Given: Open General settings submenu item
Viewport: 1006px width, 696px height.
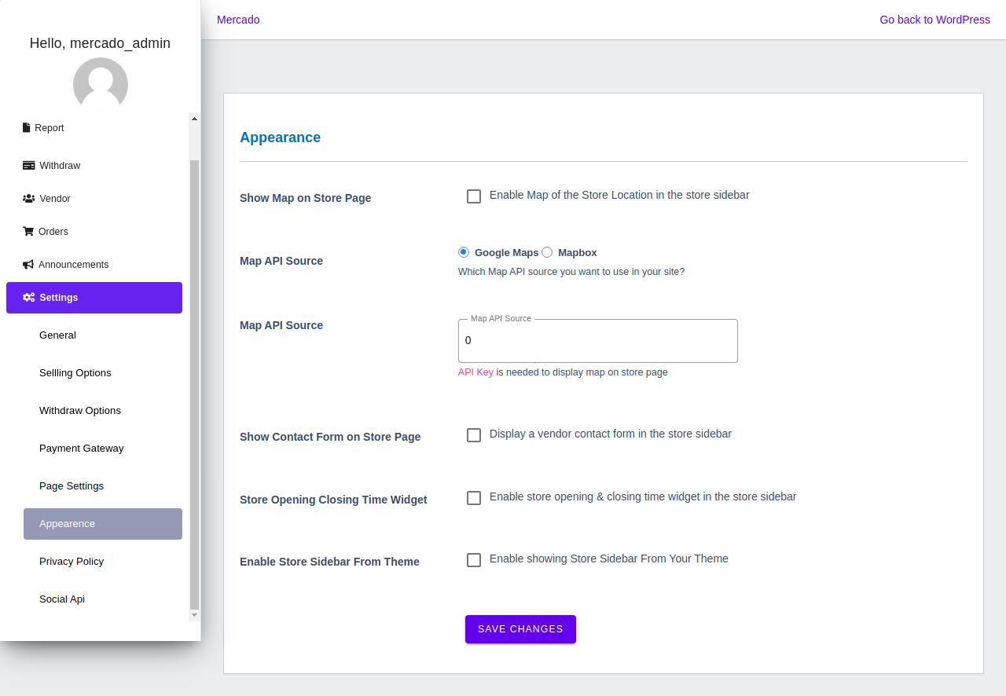Looking at the screenshot, I should tap(57, 335).
